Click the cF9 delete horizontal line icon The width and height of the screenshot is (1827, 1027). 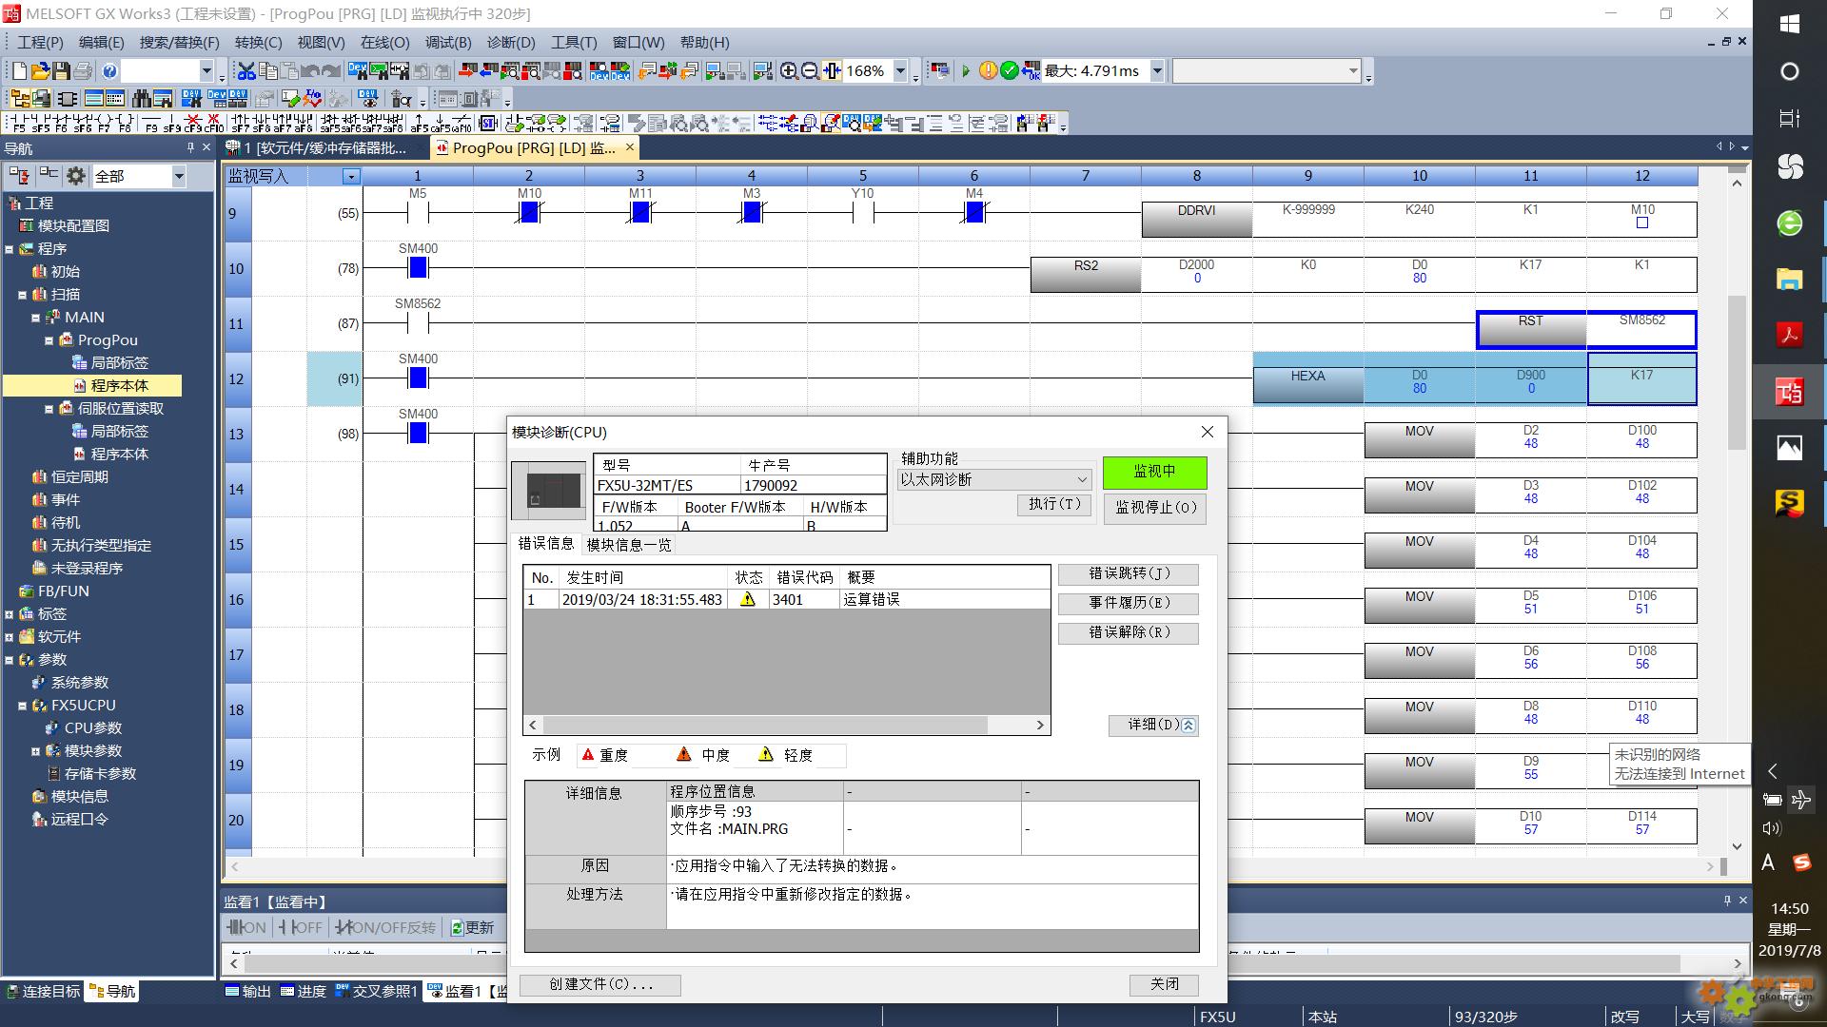pyautogui.click(x=193, y=123)
